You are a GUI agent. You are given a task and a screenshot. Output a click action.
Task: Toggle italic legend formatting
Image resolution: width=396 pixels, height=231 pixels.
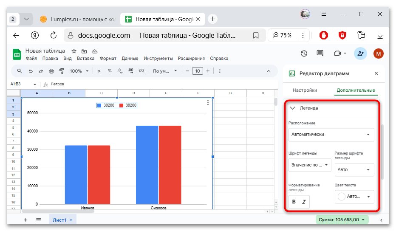pos(304,202)
